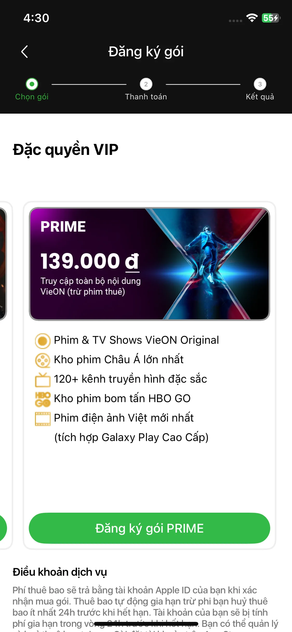
Task: Tap the previous package card on left edge
Action: tap(3, 264)
